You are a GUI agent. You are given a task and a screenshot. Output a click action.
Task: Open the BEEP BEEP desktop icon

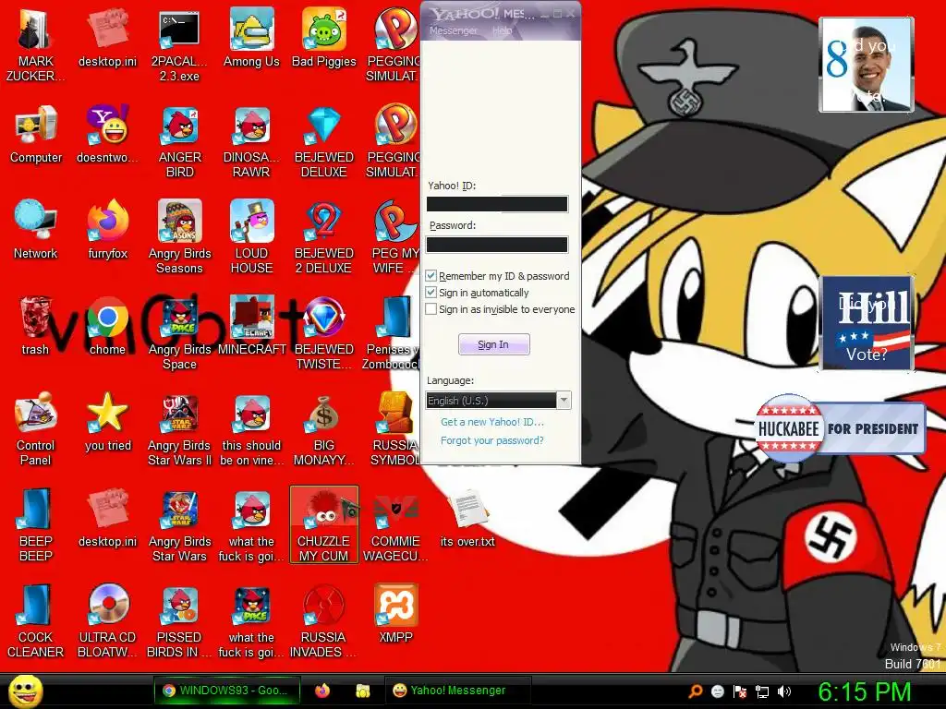pos(36,524)
